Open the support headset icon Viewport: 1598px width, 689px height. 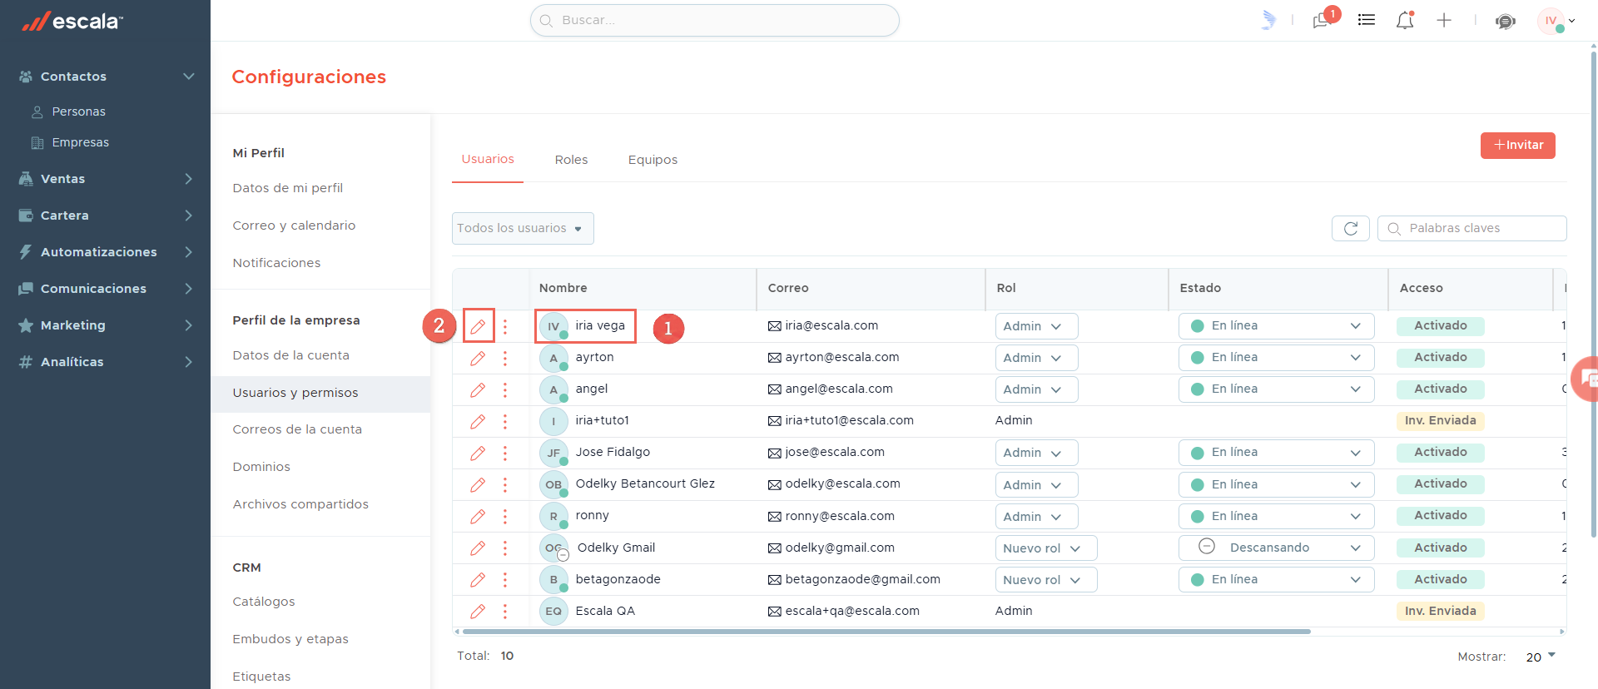tap(1505, 21)
